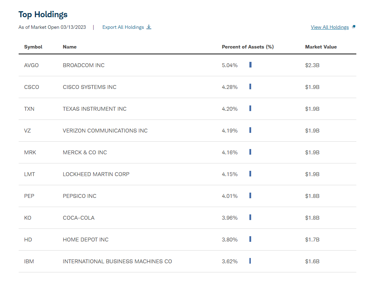Click INTERNATIONAL BUSINESS MACHINES CO name
382x284 pixels.
coord(117,262)
